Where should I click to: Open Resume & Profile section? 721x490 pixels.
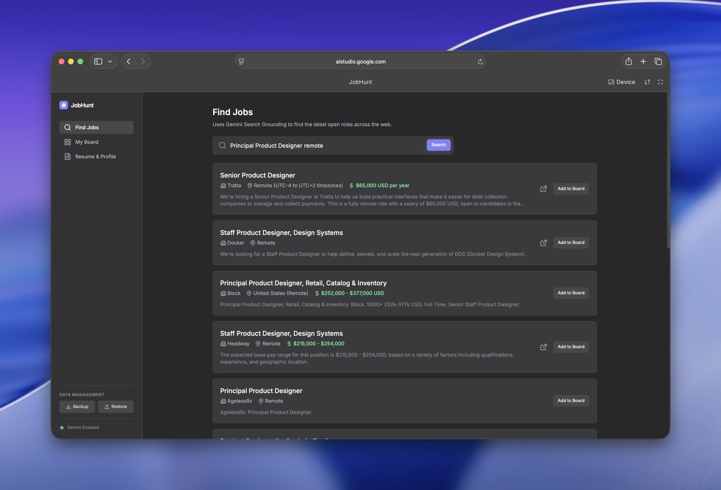tap(95, 157)
